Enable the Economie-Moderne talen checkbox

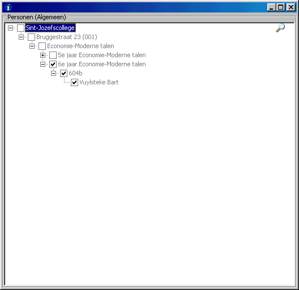click(42, 46)
